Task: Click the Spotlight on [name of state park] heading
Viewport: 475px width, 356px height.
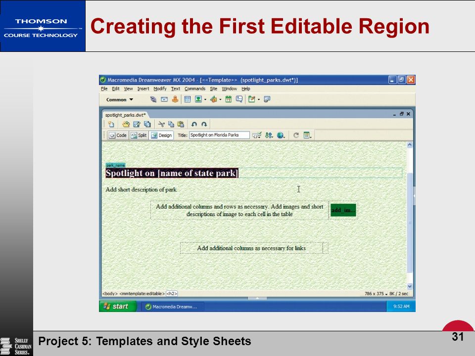Action: point(172,173)
